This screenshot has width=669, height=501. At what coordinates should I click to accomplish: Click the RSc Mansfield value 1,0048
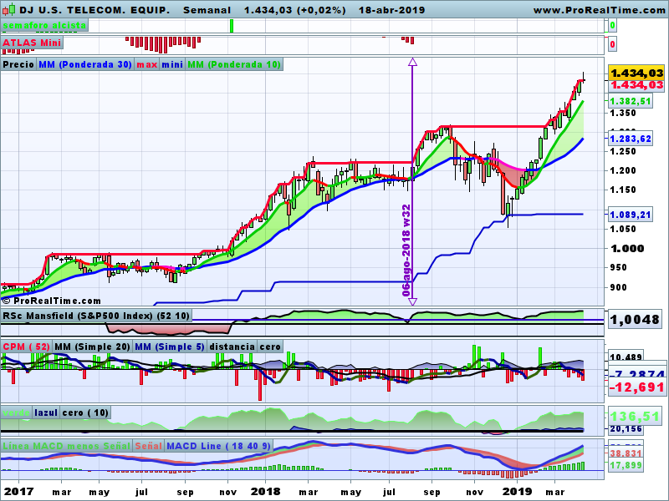pos(636,320)
